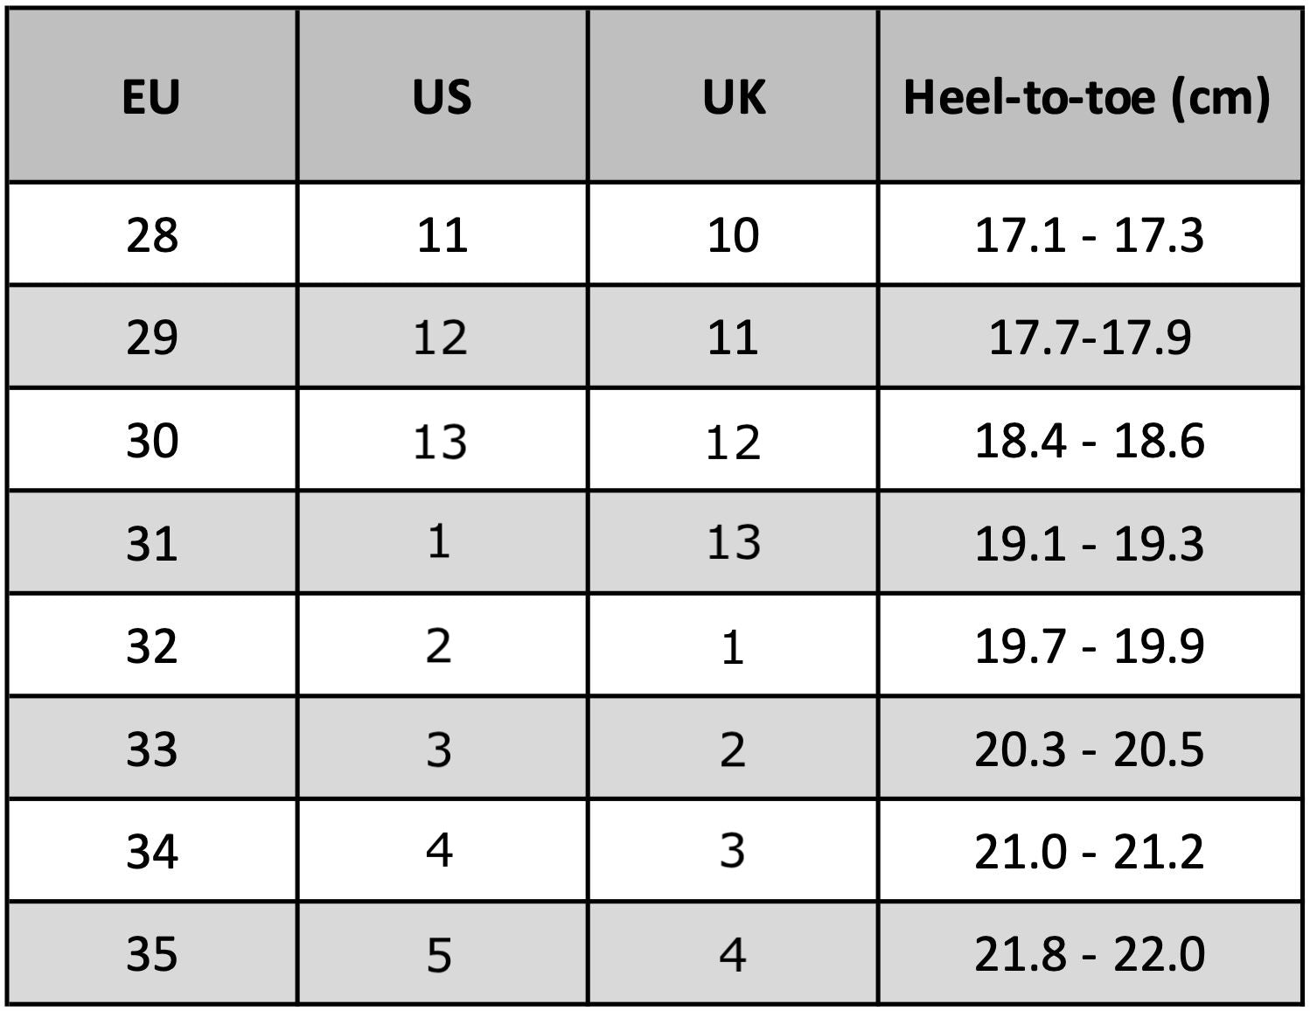
Task: Select the 21.8 - 22.0 heel-to-toe cell
Action: (x=1089, y=953)
